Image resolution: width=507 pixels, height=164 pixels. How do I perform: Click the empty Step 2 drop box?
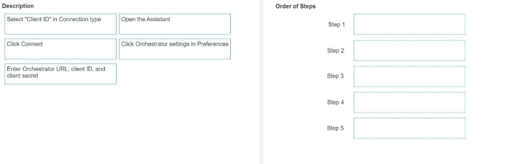coord(409,50)
